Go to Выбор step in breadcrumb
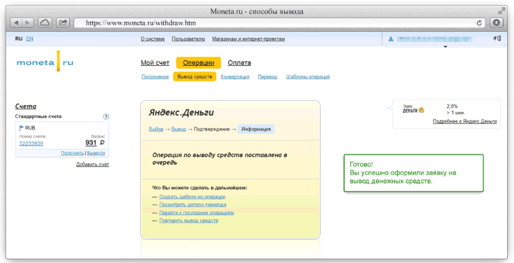The image size is (514, 263). click(x=156, y=129)
